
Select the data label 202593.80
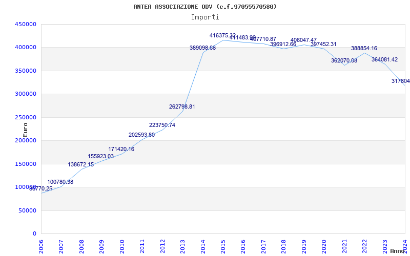pos(142,135)
